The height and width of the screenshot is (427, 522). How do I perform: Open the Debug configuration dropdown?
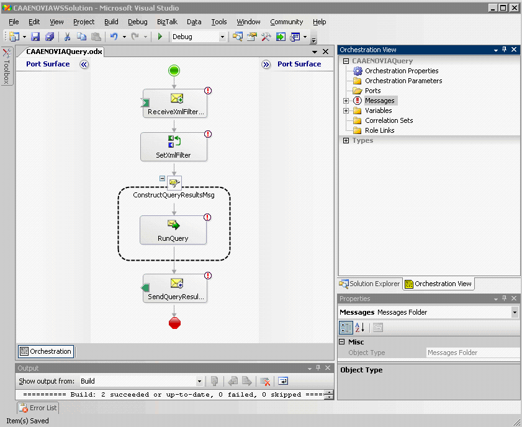[x=222, y=37]
